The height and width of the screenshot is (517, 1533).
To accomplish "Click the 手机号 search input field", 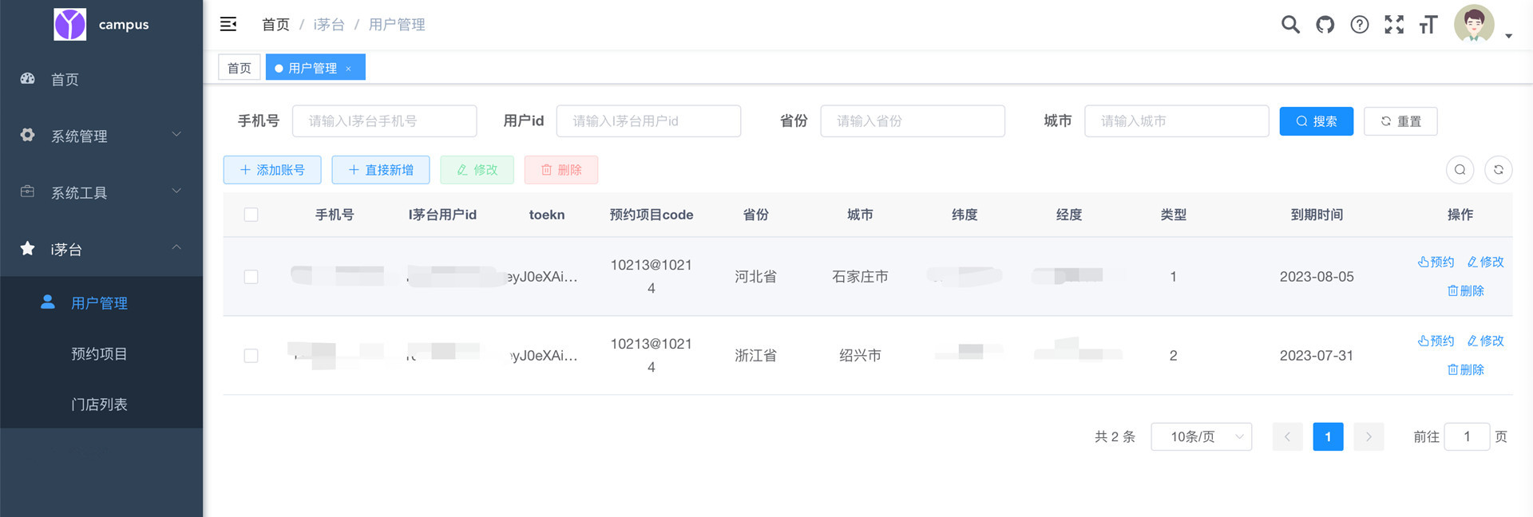I will pyautogui.click(x=384, y=121).
